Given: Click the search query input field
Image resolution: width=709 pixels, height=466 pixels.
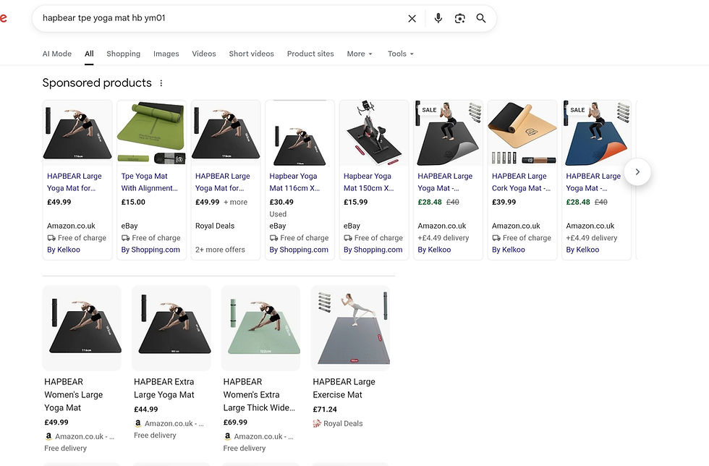Looking at the screenshot, I should tap(221, 18).
